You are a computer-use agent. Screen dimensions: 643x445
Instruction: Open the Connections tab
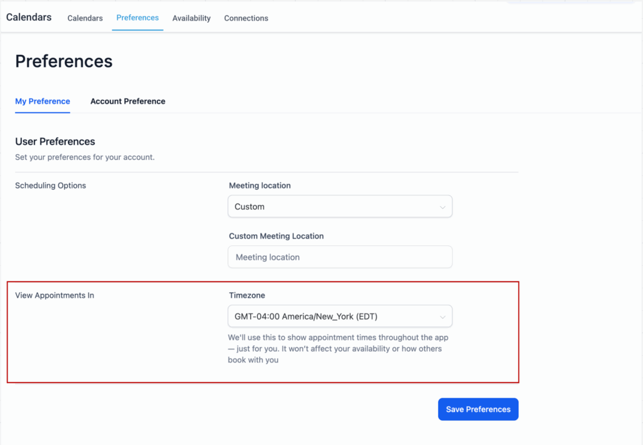pos(246,18)
